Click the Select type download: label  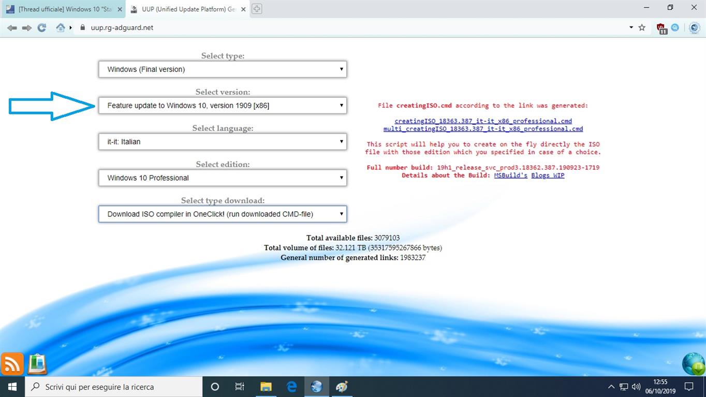[223, 201]
